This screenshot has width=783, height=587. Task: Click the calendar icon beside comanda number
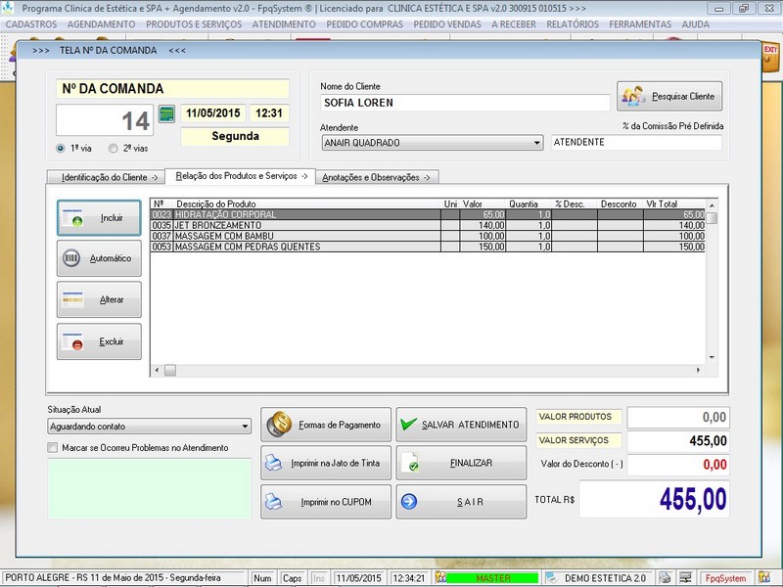pyautogui.click(x=165, y=113)
